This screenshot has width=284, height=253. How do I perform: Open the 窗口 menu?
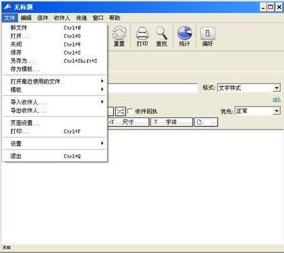(98, 18)
